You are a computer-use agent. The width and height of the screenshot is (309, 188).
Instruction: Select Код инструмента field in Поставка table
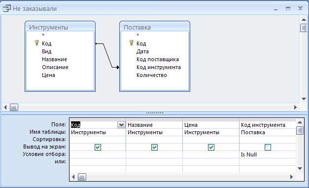tap(158, 67)
